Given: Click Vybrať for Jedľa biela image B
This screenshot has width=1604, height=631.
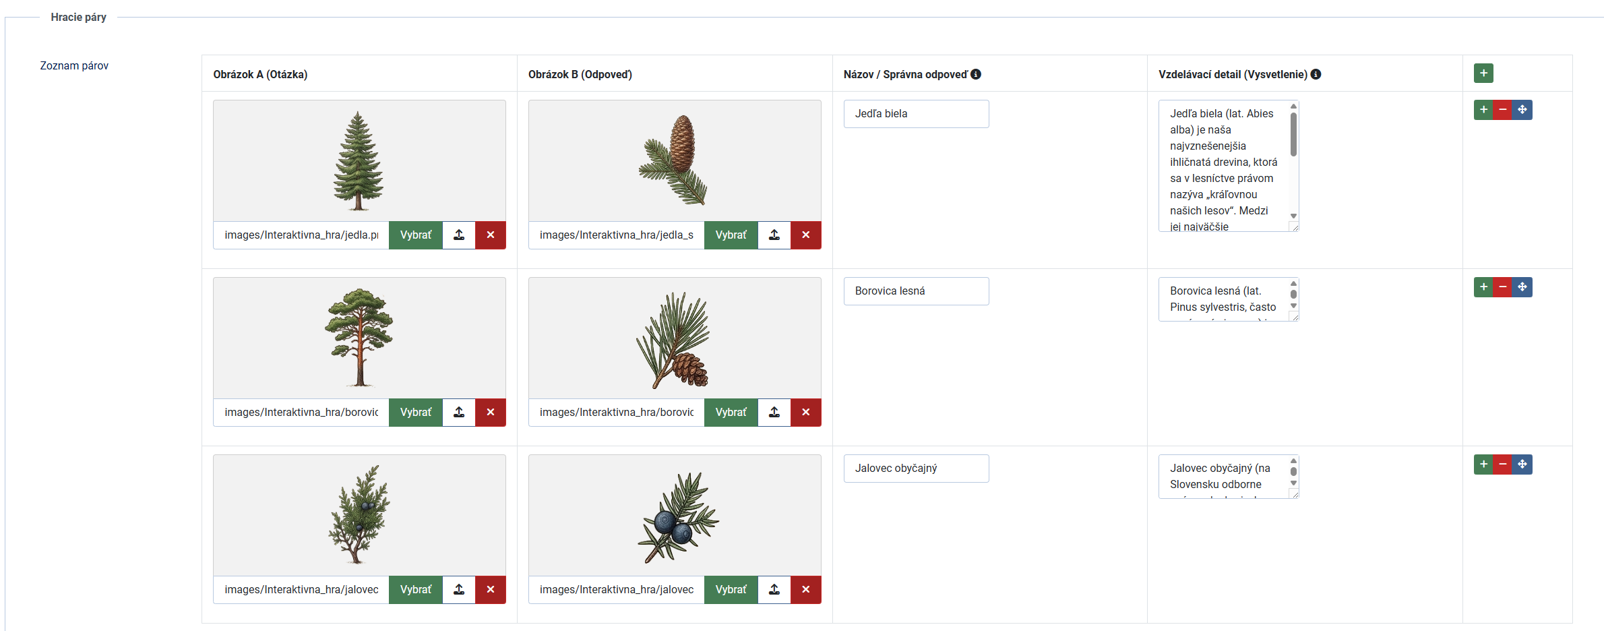Looking at the screenshot, I should (731, 235).
